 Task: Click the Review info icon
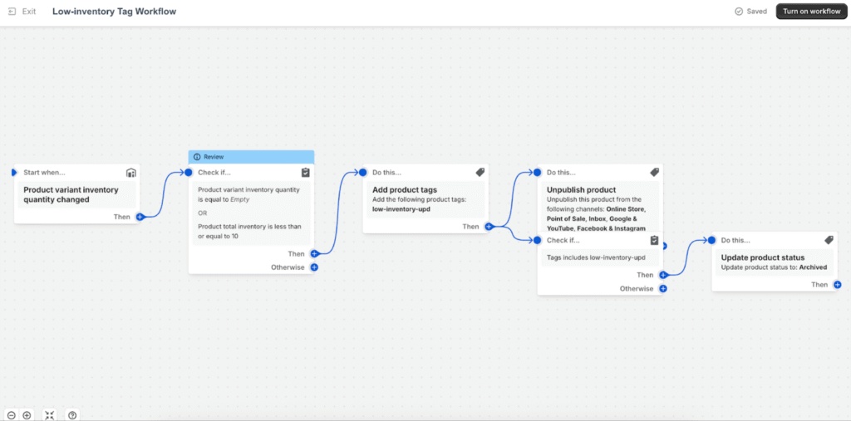(x=197, y=157)
